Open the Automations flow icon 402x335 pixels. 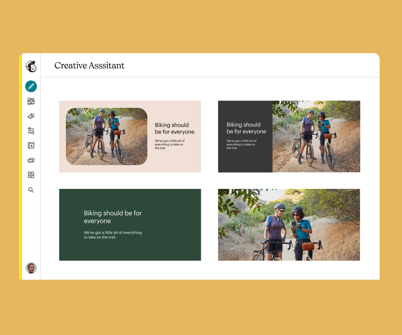point(31,130)
